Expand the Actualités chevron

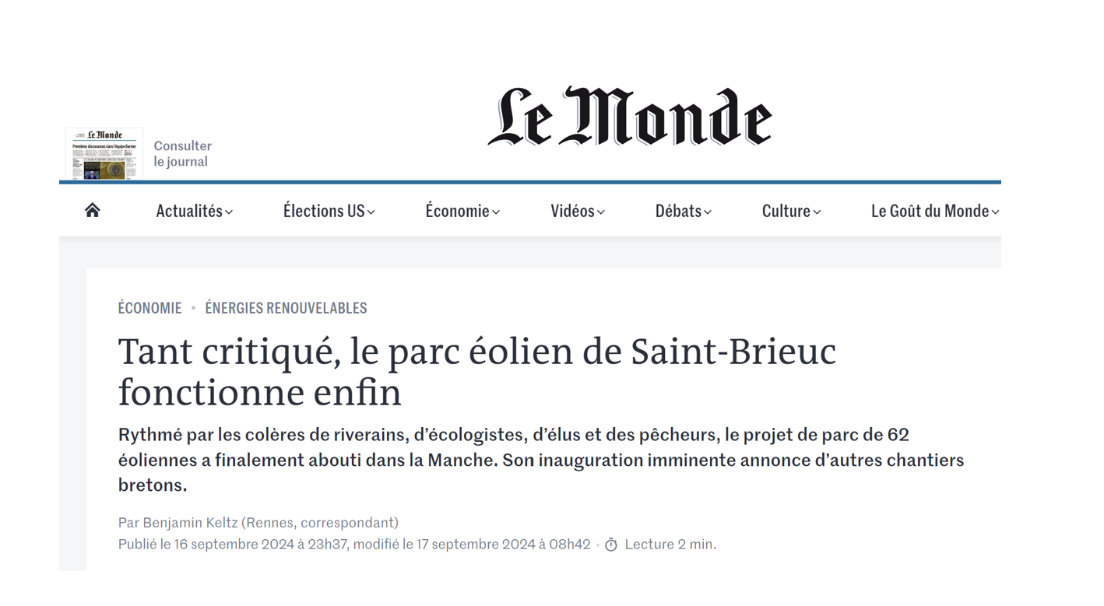point(229,212)
